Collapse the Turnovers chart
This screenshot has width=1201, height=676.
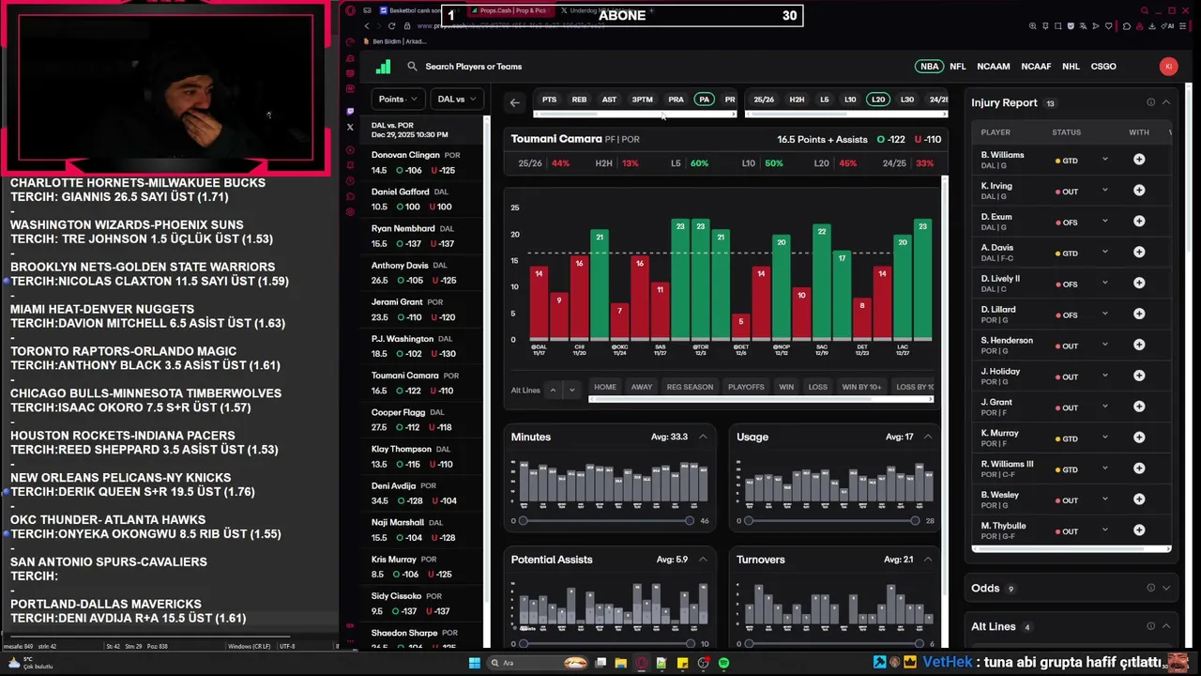pyautogui.click(x=928, y=560)
